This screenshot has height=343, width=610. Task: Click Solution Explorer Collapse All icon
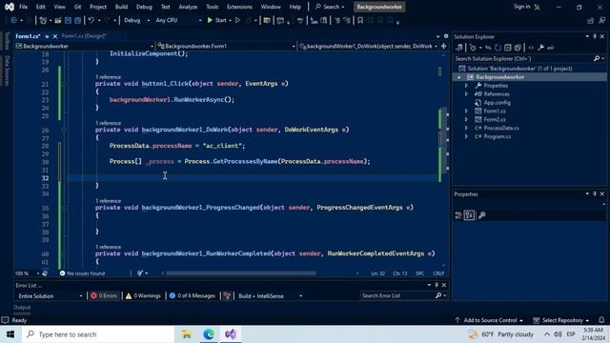[507, 48]
